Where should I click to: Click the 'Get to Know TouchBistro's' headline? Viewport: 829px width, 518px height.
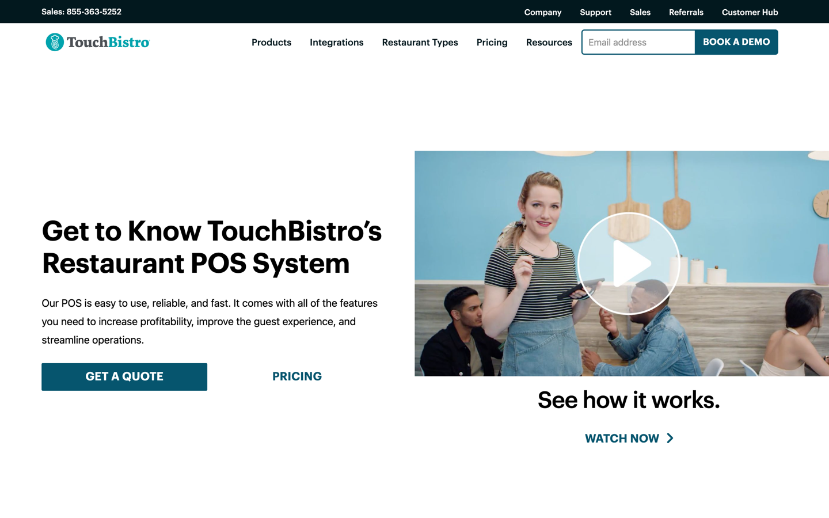pyautogui.click(x=212, y=231)
